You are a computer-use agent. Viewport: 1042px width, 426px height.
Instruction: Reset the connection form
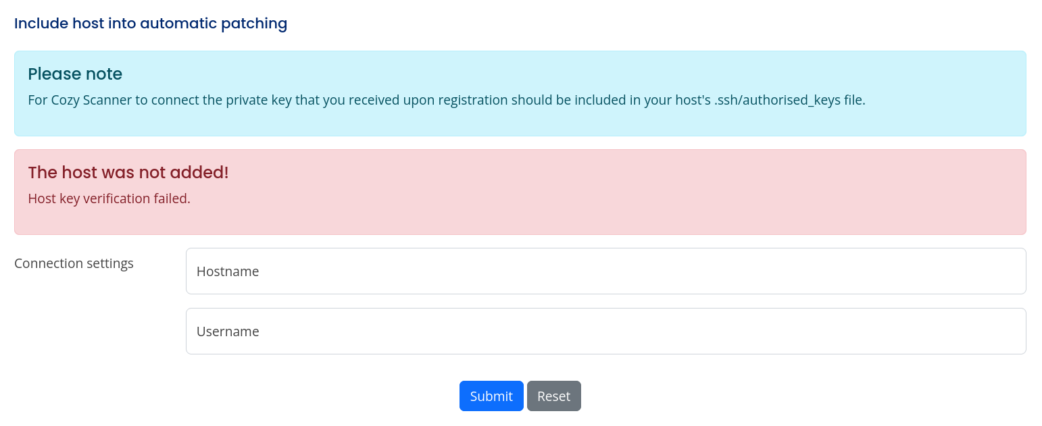(553, 396)
